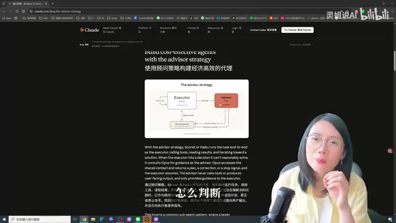Click the Claude logo in site header
396x223 pixels.
[89, 30]
